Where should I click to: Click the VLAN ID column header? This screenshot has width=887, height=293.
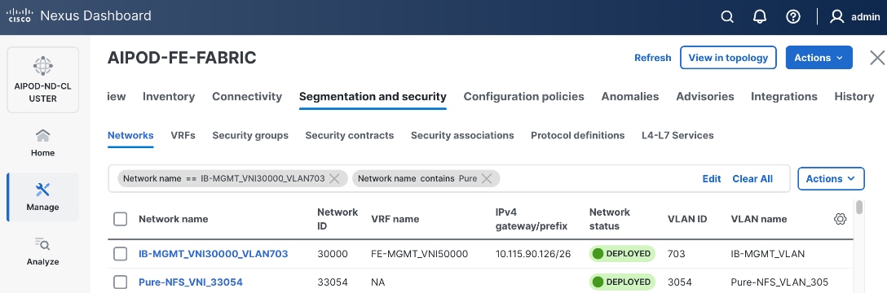tap(687, 219)
